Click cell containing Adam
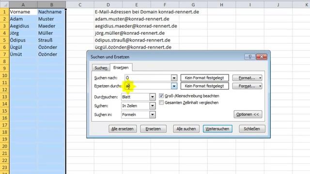Image resolution: width=310 pixels, height=174 pixels. tap(23, 19)
